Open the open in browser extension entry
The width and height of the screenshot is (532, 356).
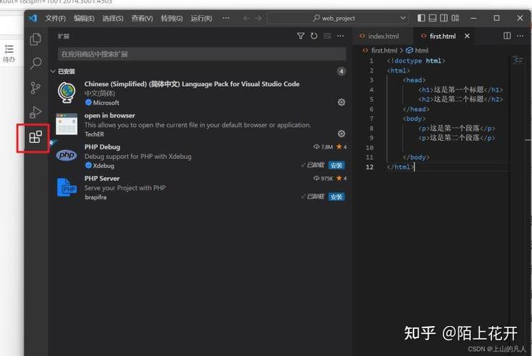(200, 125)
